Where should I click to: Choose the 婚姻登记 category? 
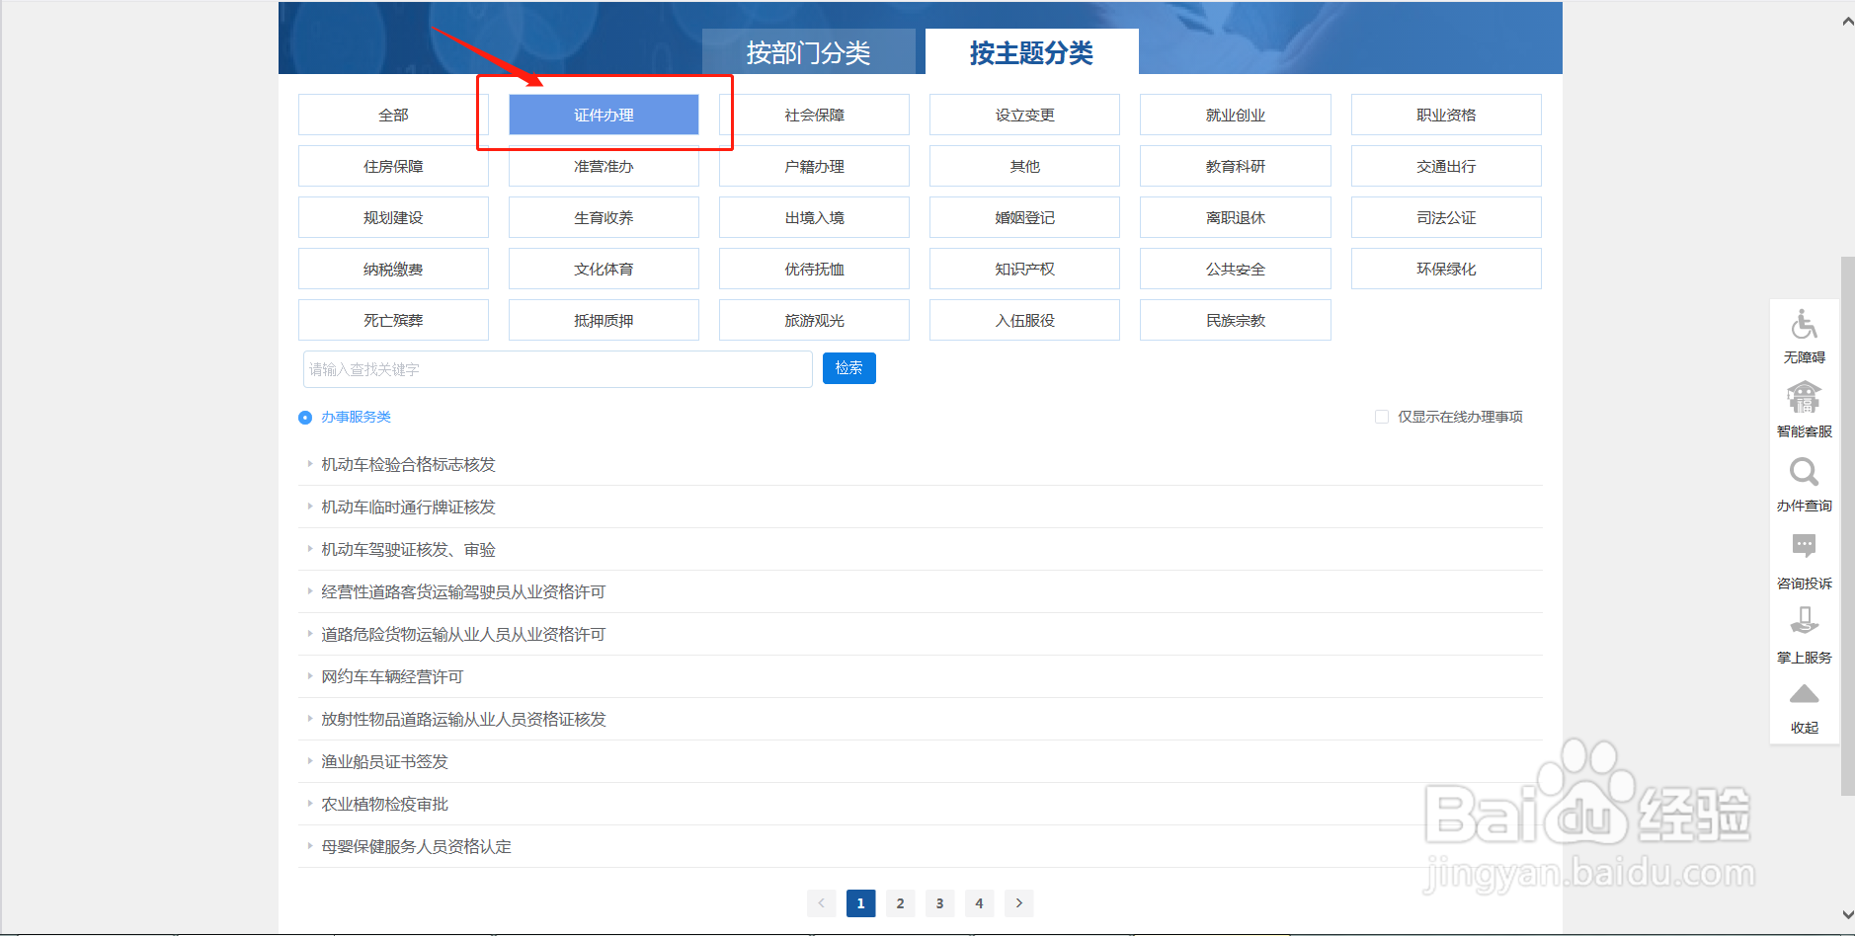point(1023,216)
